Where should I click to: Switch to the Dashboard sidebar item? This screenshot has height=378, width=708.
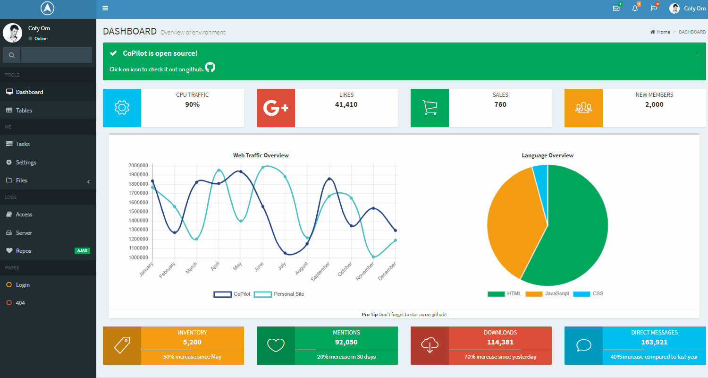(x=30, y=92)
